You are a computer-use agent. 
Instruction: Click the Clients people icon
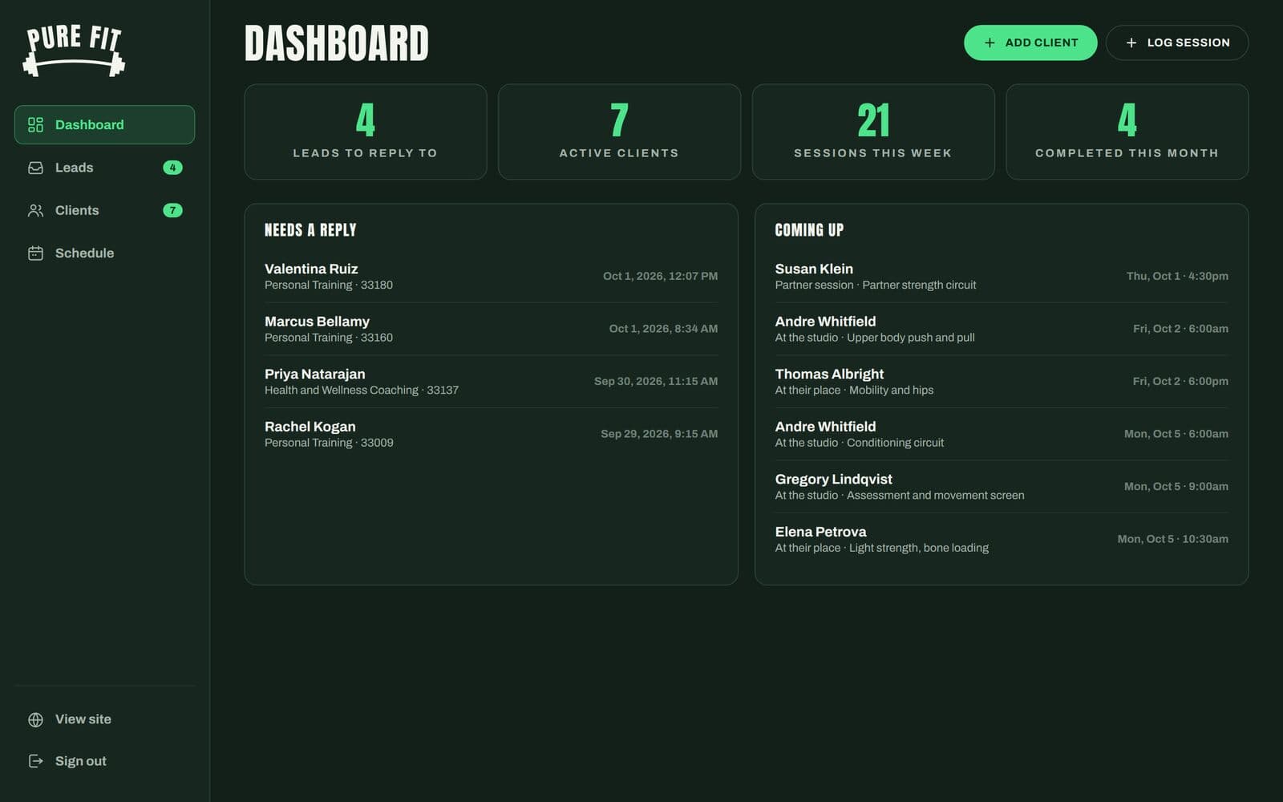pos(35,210)
